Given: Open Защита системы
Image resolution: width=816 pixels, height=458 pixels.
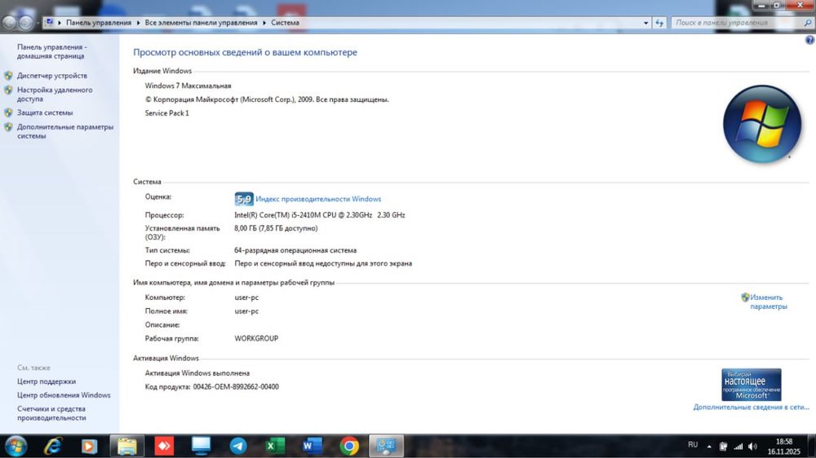Looking at the screenshot, I should 45,112.
